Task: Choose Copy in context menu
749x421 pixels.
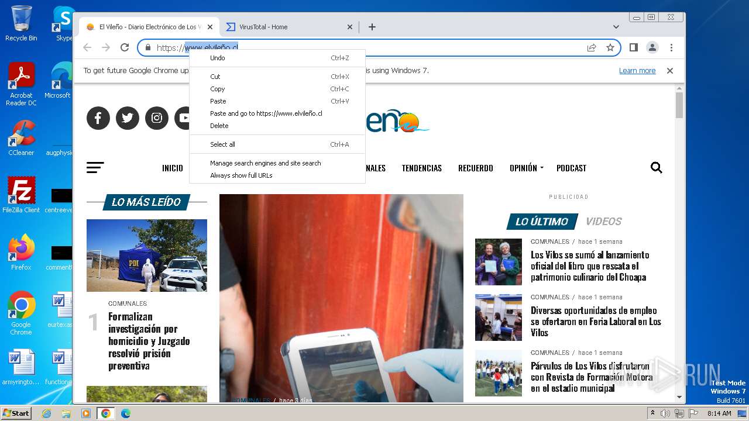Action: pos(277,89)
